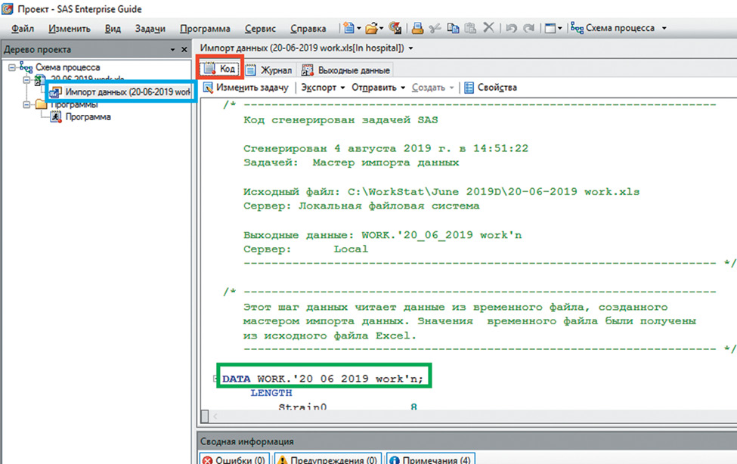Collapse the Схема процесса tree node
Screen dimensions: 737x464
12,67
